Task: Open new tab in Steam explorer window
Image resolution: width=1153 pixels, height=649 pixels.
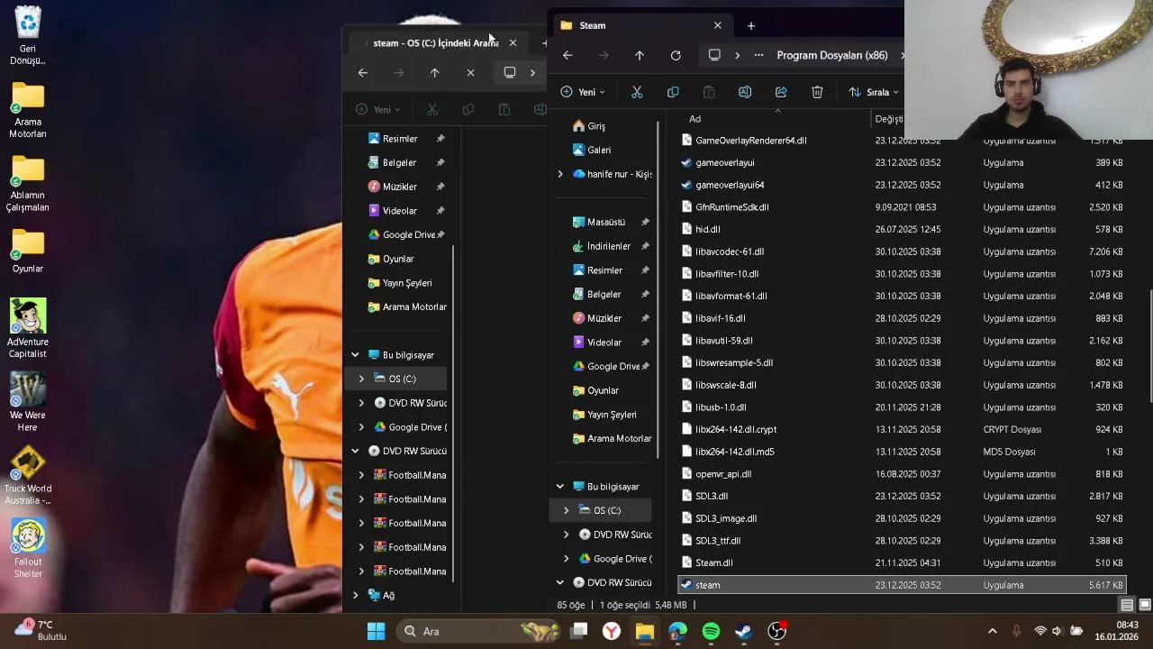Action: pyautogui.click(x=750, y=25)
